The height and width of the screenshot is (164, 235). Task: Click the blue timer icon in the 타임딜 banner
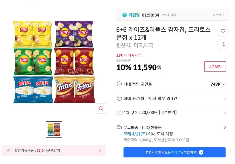pos(123,15)
